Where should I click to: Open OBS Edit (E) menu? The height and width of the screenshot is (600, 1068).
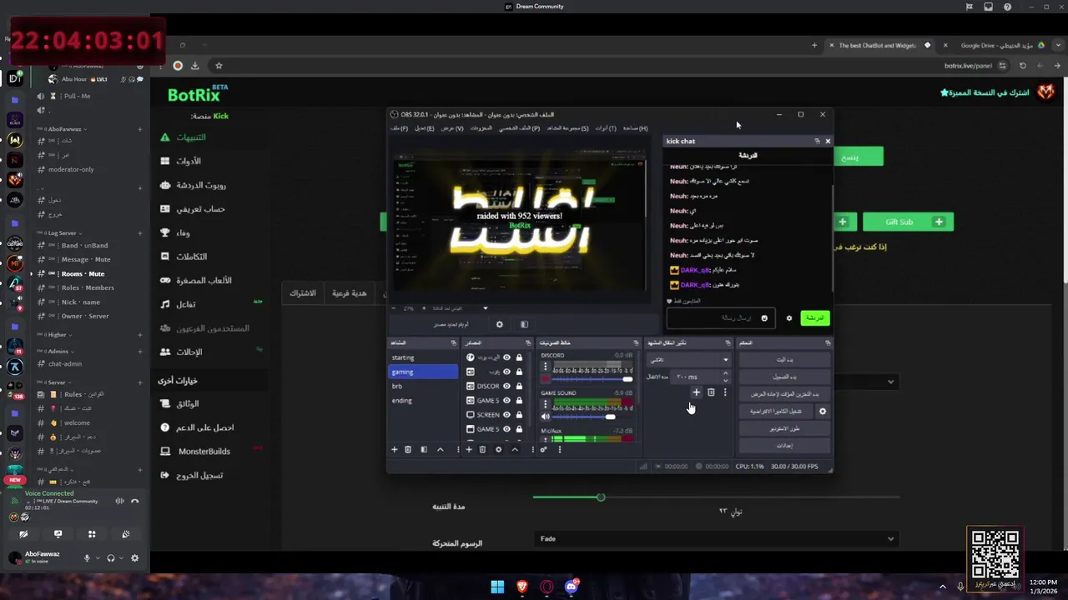[x=425, y=128]
